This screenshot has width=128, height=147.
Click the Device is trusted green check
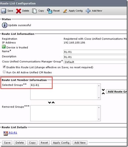[x=4, y=47]
